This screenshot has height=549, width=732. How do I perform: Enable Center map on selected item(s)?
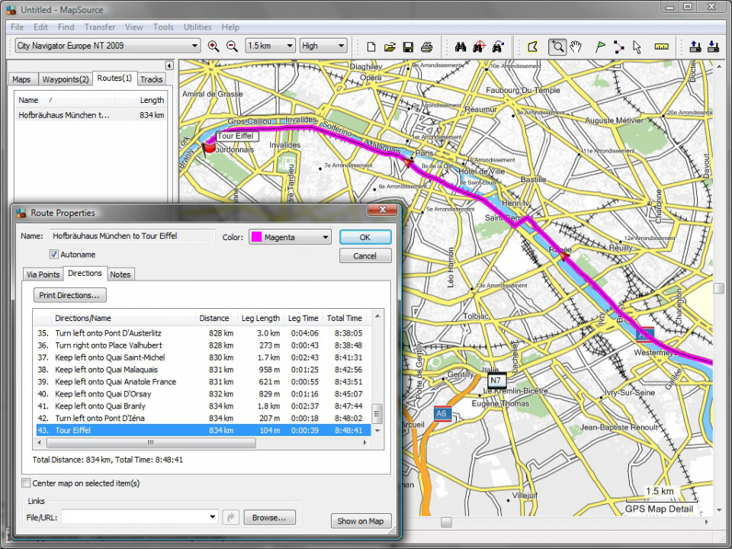[27, 483]
